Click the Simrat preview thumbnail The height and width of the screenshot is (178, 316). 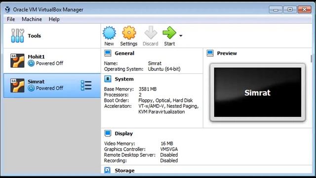258,92
